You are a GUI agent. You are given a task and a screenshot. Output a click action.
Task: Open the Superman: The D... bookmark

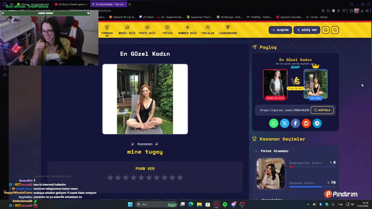200,17
